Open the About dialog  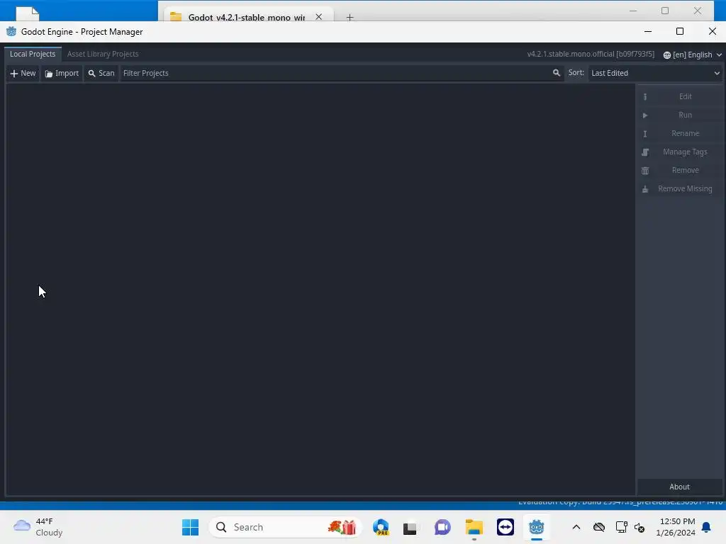pos(679,487)
